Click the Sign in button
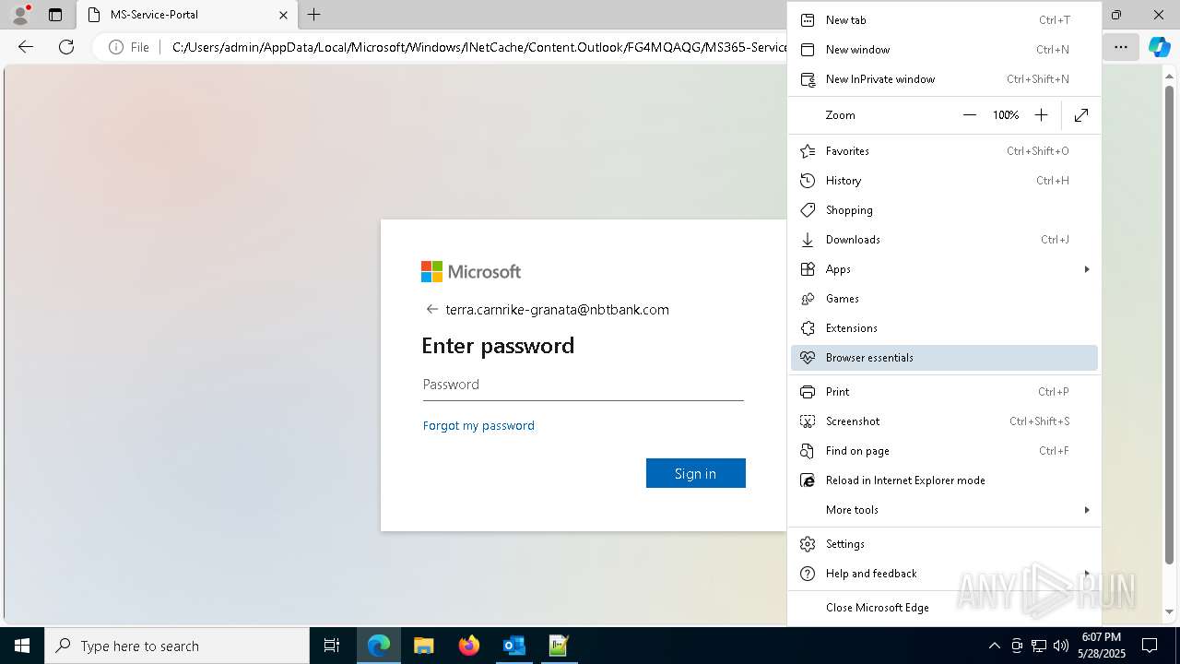 696,473
